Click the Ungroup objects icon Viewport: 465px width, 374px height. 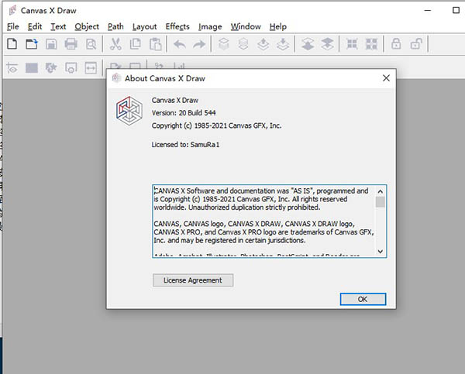point(371,44)
